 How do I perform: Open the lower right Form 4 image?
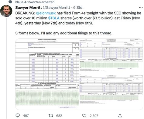(111, 92)
